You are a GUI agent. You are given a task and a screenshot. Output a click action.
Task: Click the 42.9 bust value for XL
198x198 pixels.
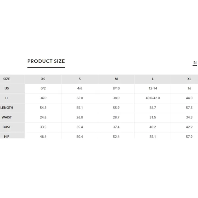pos(189,127)
